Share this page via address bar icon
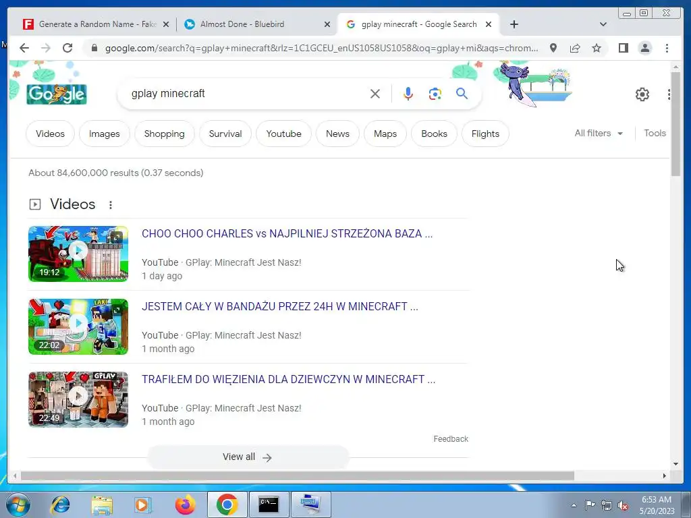 click(x=575, y=48)
